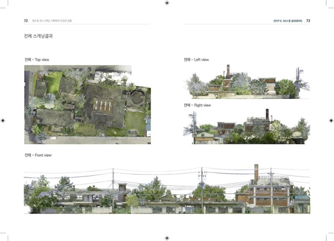The height and width of the screenshot is (241, 334).
Task: Click the chimney in the Left view image
Action: click(x=228, y=71)
